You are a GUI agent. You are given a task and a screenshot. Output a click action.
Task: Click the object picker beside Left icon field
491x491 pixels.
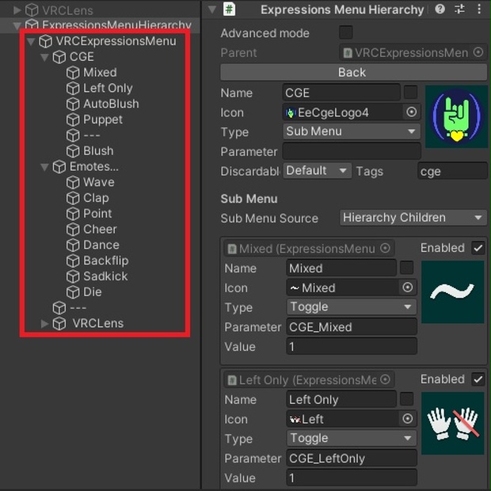tap(408, 419)
